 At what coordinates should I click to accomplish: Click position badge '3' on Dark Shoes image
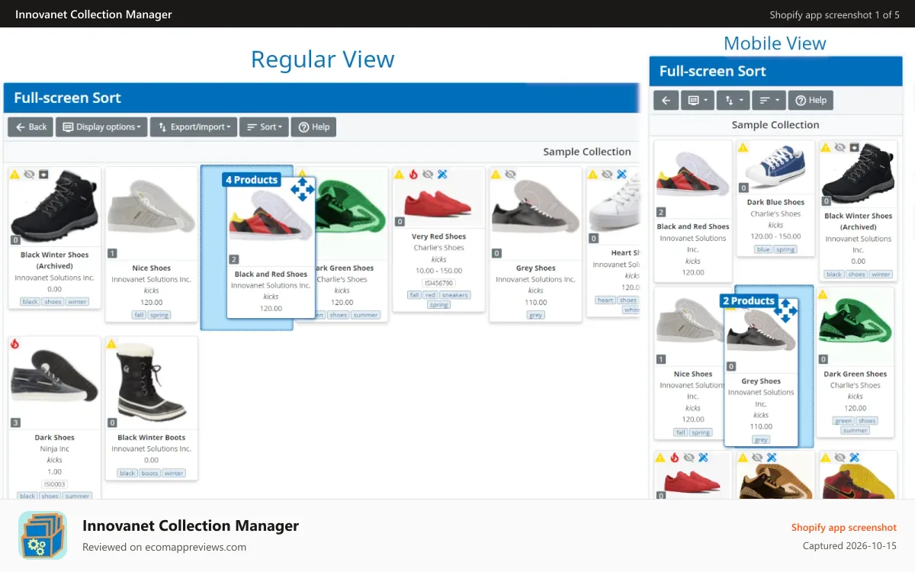point(15,423)
